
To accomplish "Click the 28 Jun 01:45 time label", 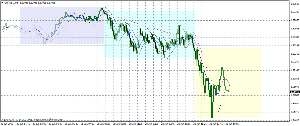I will tap(23, 124).
